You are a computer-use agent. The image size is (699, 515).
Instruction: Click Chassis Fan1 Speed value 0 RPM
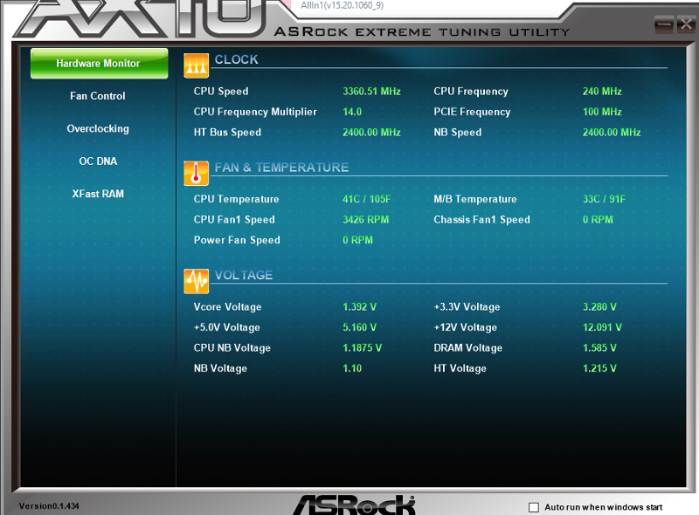[598, 220]
